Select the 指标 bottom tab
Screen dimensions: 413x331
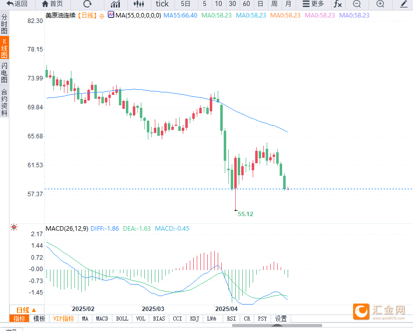(19, 319)
